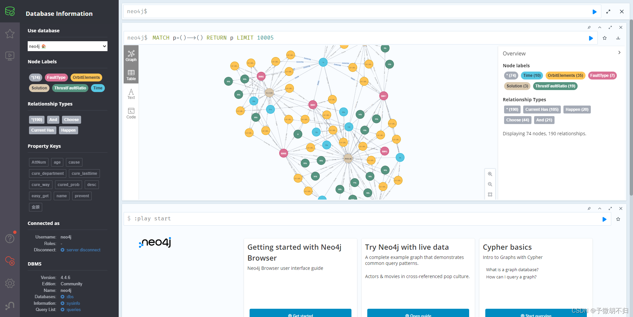
Task: Click the cure_department property key
Action: click(47, 174)
